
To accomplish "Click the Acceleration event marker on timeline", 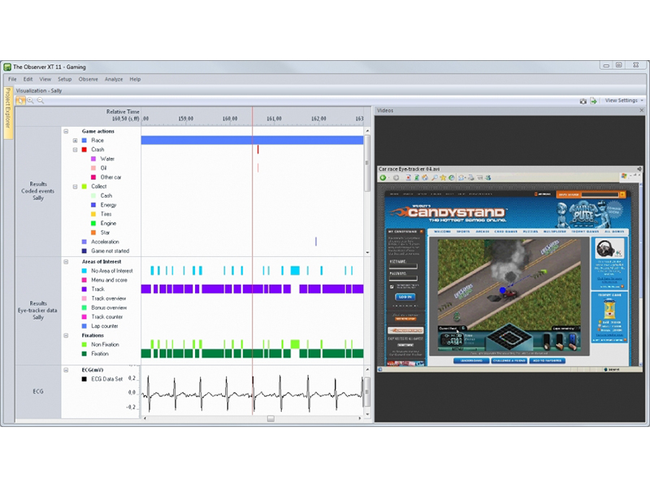I will (x=316, y=242).
